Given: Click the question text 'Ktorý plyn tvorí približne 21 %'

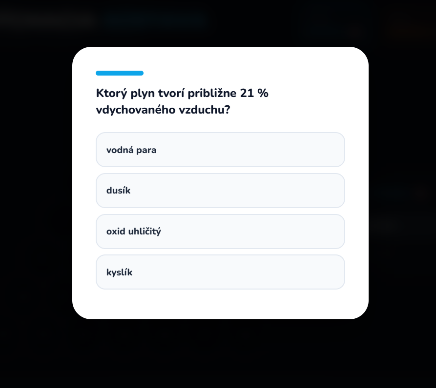Looking at the screenshot, I should click(x=182, y=93).
